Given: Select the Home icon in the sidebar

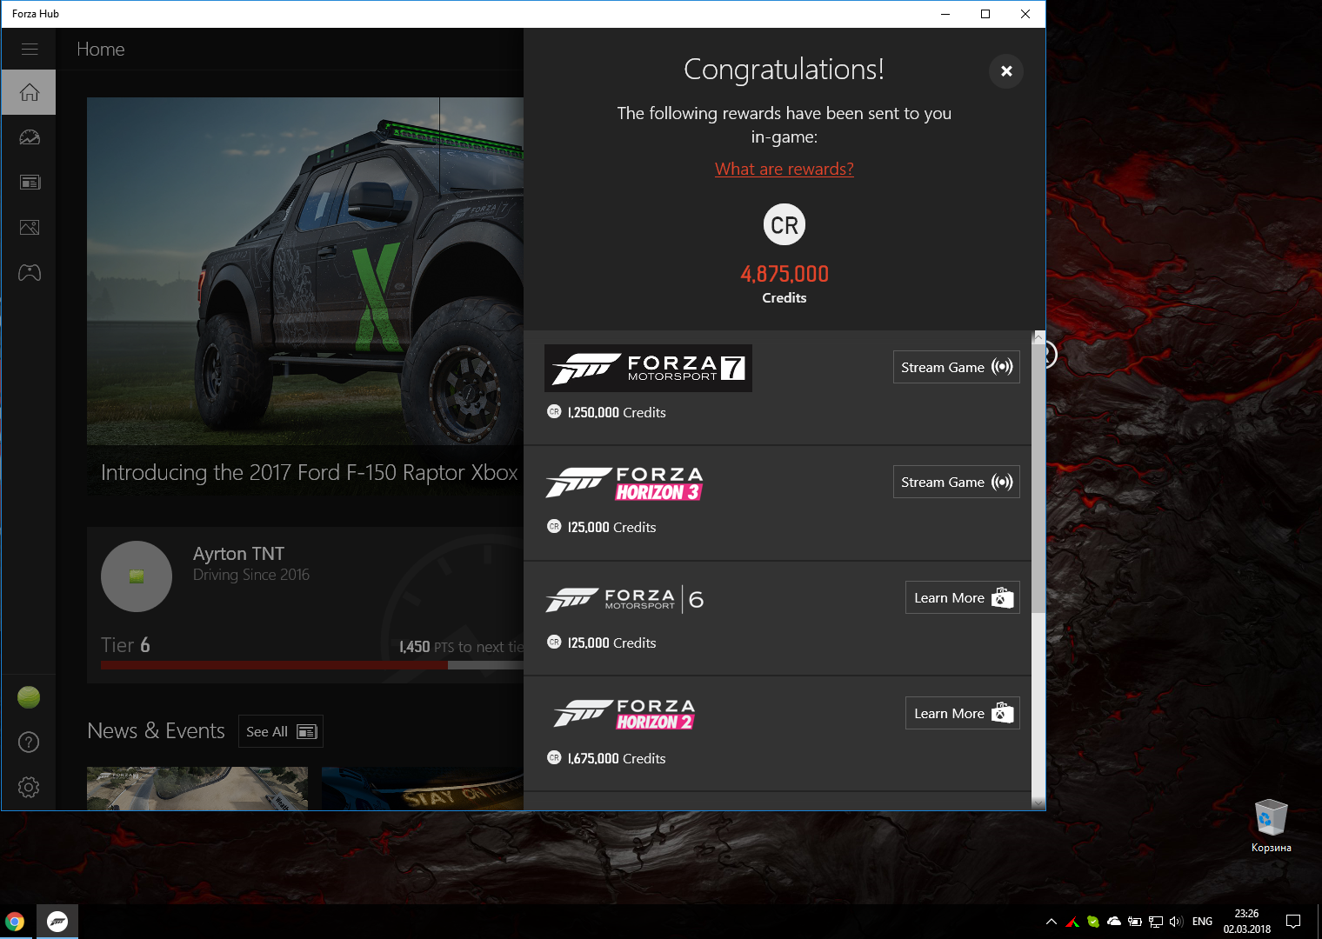Looking at the screenshot, I should (x=29, y=92).
